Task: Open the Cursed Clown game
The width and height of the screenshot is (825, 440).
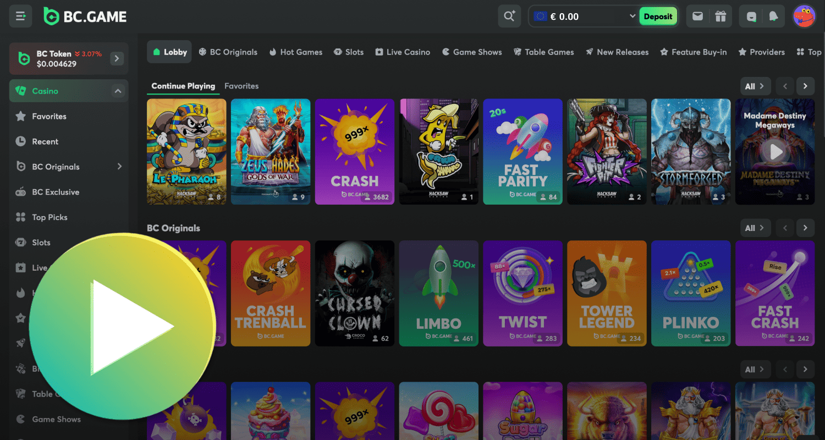Action: [355, 294]
